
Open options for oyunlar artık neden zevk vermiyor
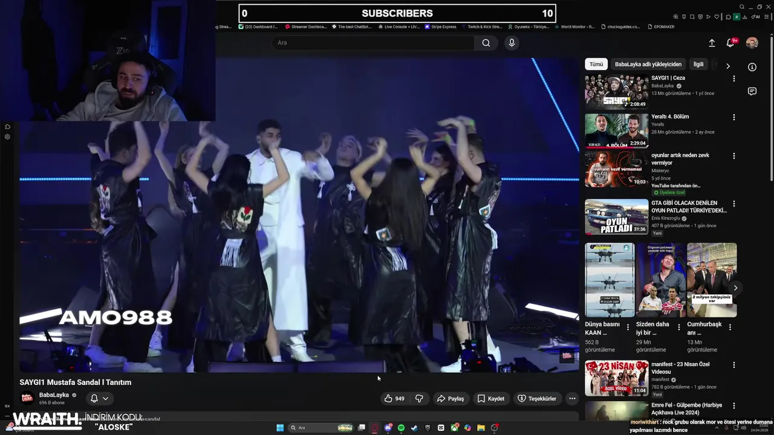point(734,156)
